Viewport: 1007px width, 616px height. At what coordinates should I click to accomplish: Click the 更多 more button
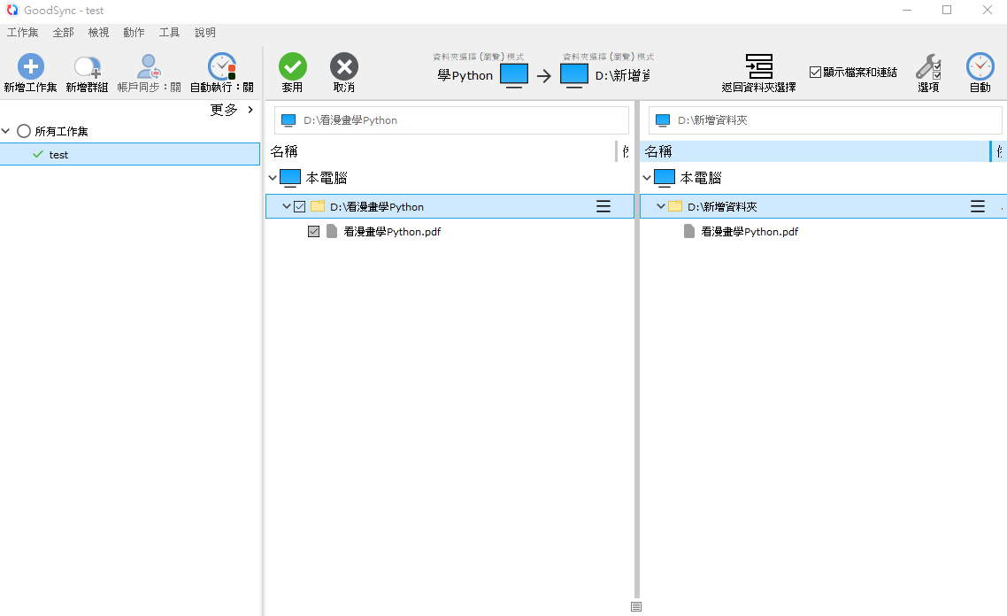[x=232, y=110]
